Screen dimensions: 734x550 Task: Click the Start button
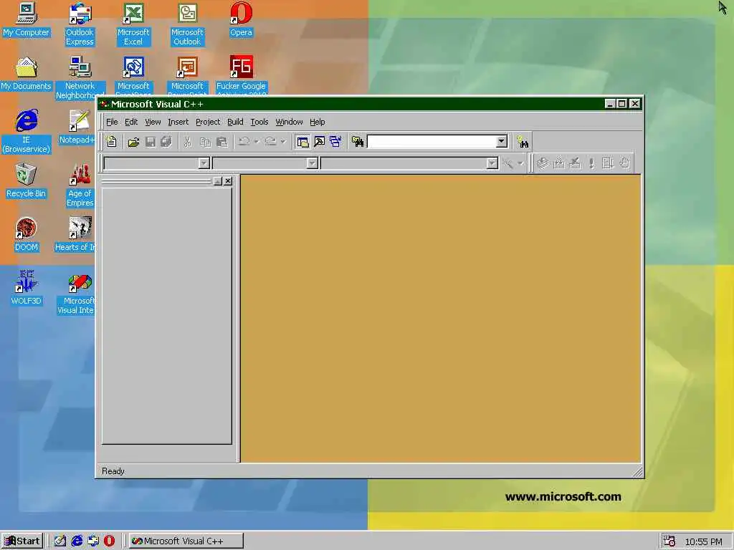coord(22,541)
